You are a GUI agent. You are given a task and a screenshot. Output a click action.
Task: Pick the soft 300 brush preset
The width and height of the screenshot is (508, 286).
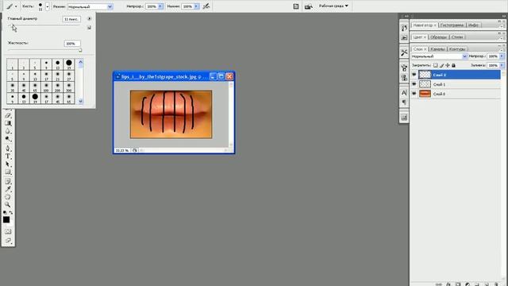click(69, 87)
